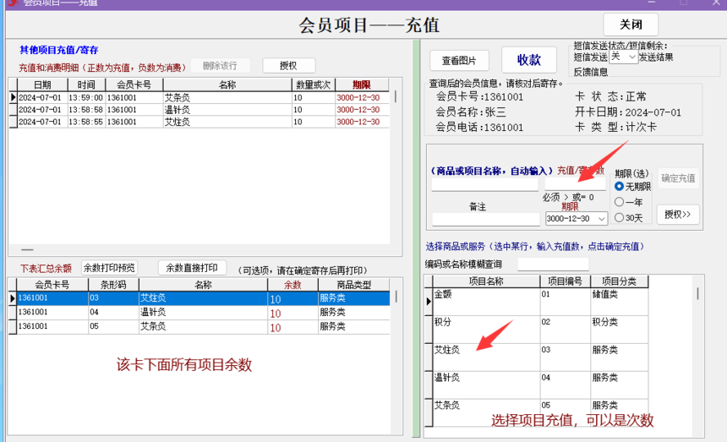
Task: Focus the 编码或名称模糊查询 search field
Action: tap(553, 265)
